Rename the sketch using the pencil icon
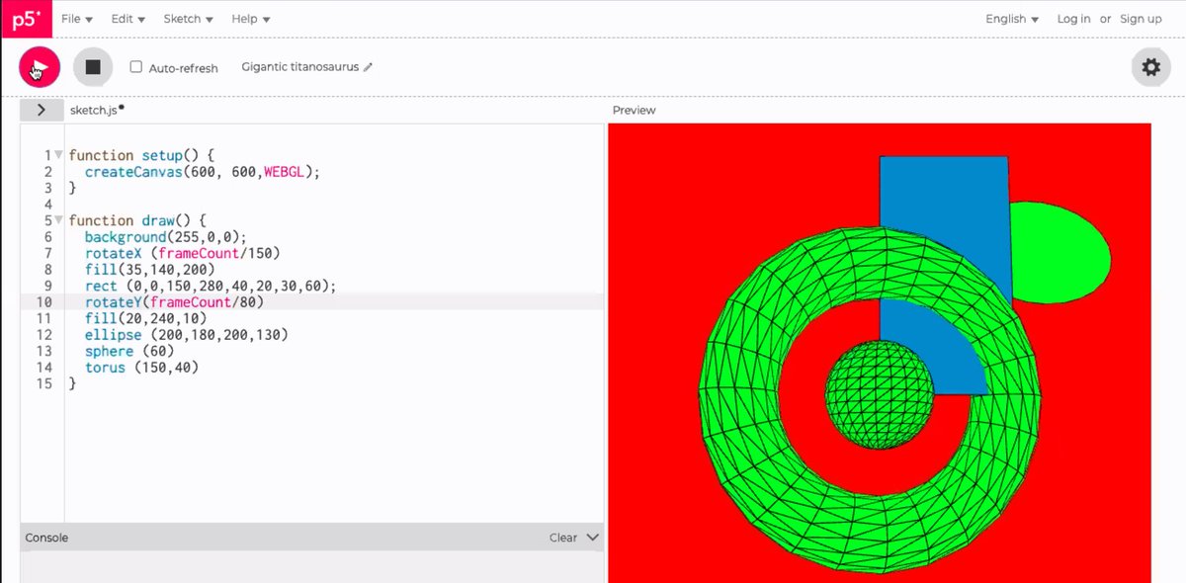This screenshot has height=583, width=1186. pos(368,67)
